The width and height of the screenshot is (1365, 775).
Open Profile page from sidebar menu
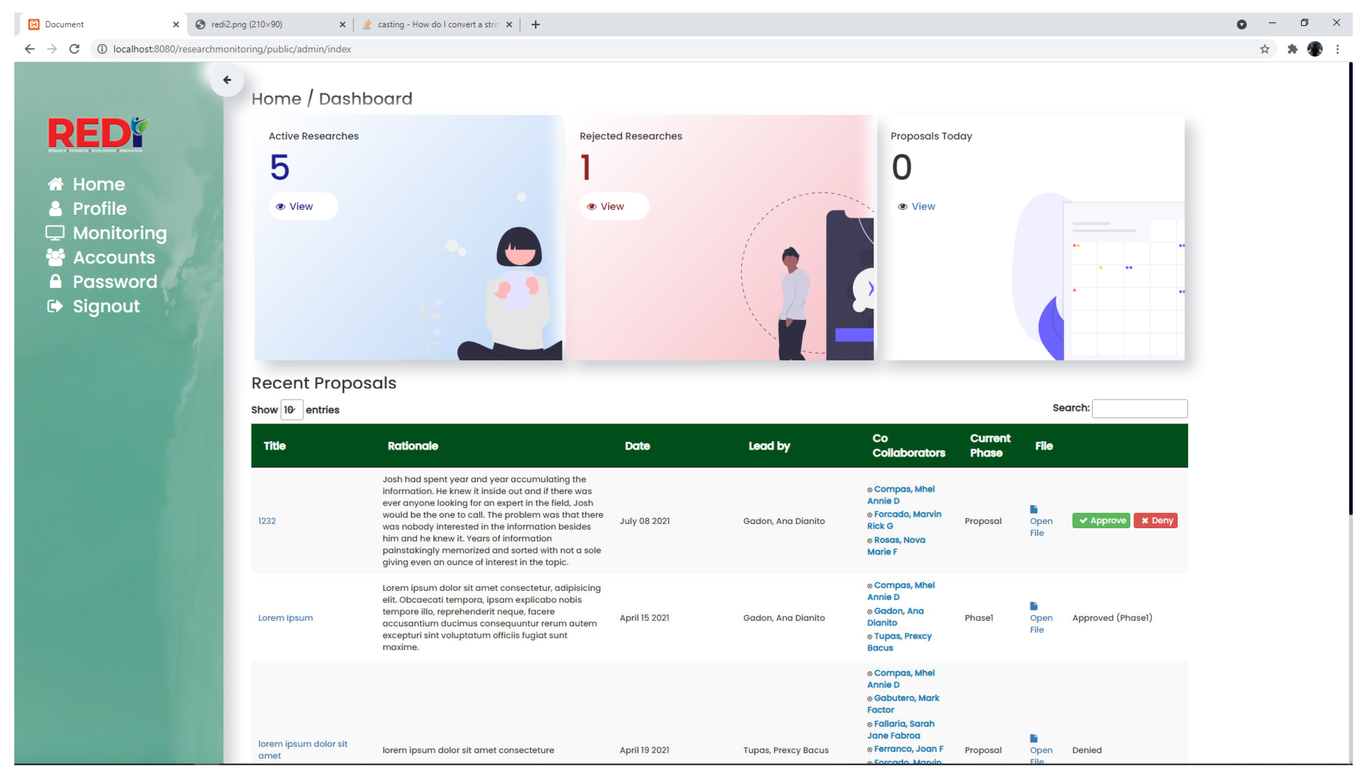(x=99, y=209)
